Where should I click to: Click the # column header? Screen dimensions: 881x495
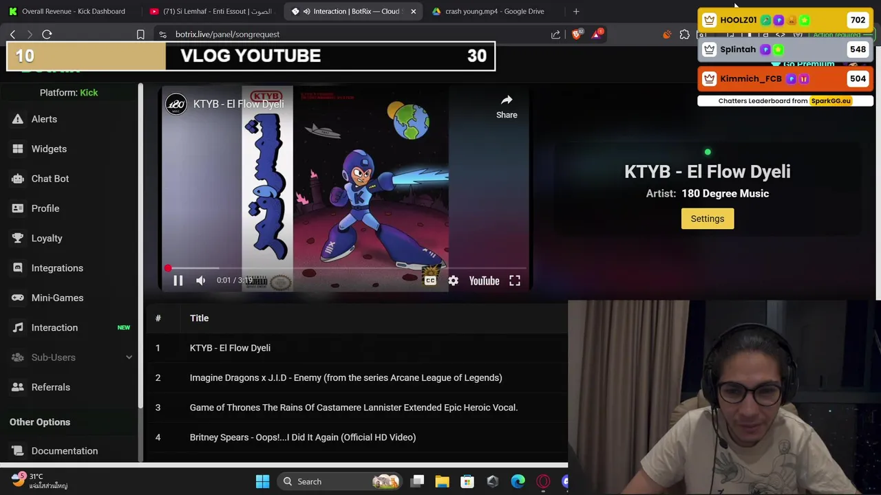(x=158, y=318)
